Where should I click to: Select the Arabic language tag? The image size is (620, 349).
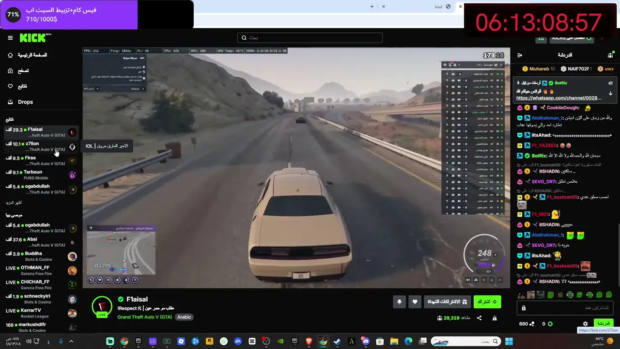coord(184,317)
